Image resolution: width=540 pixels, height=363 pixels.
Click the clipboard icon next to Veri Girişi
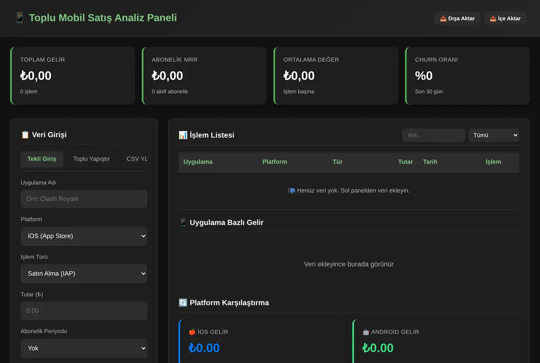point(25,135)
